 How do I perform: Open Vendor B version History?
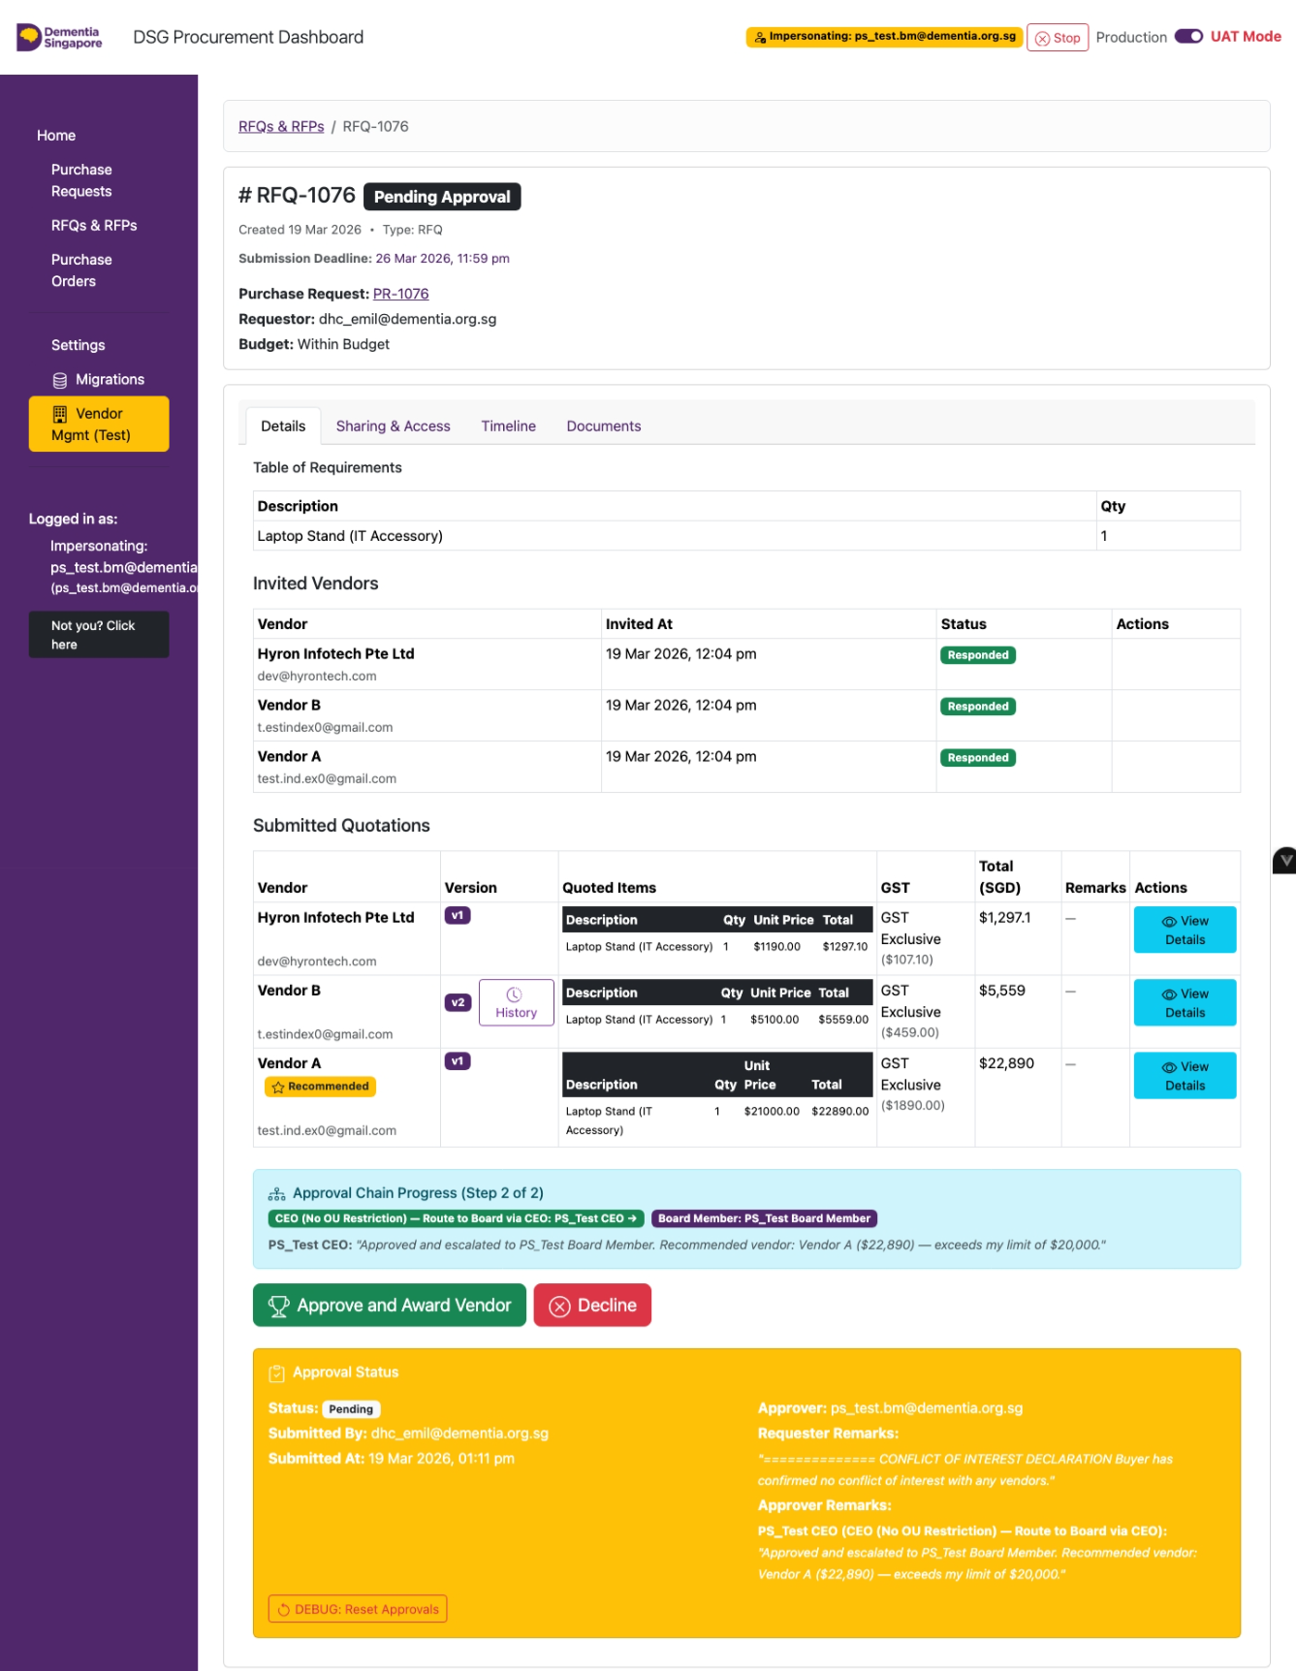click(x=517, y=1003)
